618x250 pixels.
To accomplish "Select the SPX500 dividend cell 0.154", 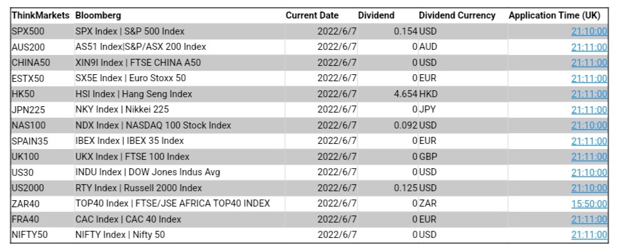I will click(x=406, y=31).
